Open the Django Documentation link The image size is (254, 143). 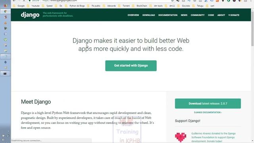pyautogui.click(x=208, y=112)
